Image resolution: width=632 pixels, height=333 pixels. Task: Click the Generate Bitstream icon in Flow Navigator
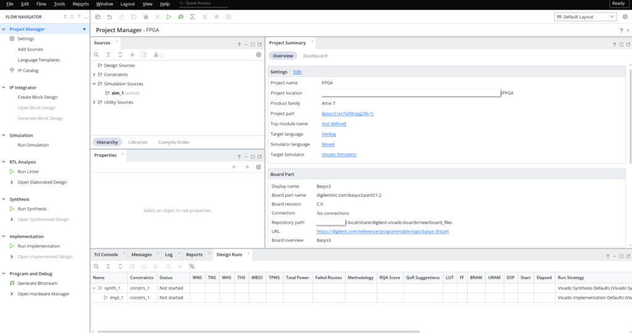[12, 283]
